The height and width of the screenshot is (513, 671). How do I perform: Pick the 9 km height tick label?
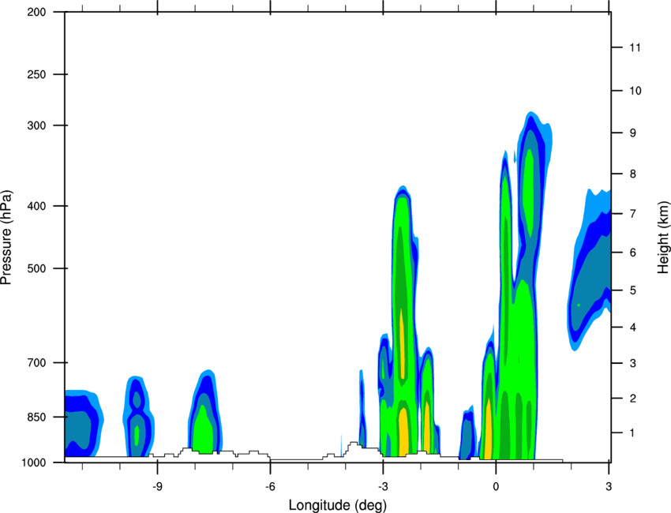pos(632,133)
